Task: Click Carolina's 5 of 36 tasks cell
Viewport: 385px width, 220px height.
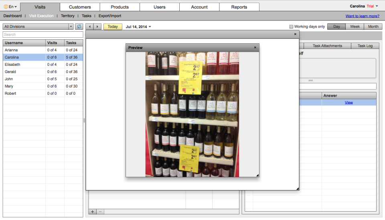Action: tap(74, 57)
